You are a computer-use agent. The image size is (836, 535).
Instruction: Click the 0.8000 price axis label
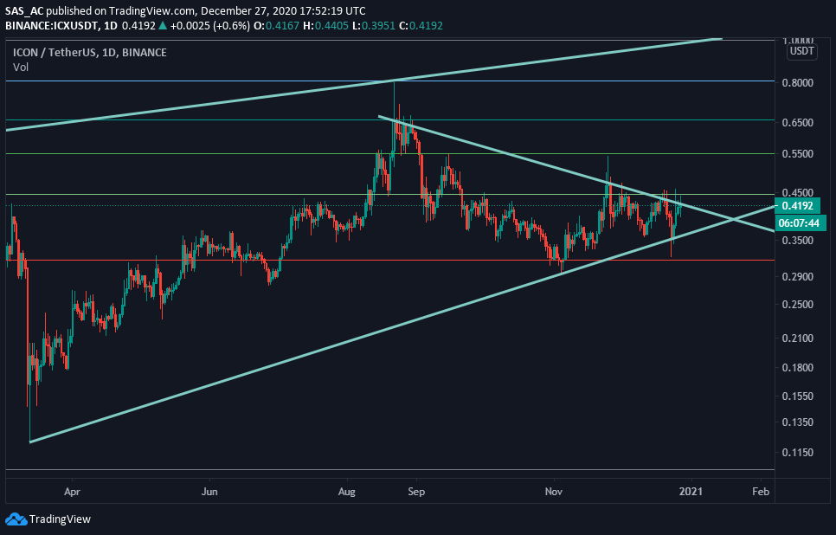pyautogui.click(x=798, y=83)
